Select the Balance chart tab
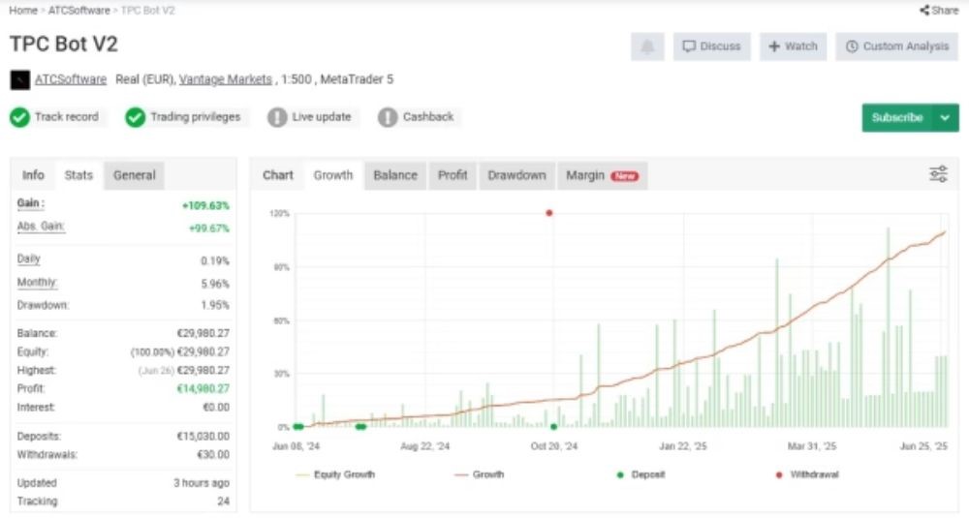Image resolution: width=969 pixels, height=518 pixels. tap(395, 175)
